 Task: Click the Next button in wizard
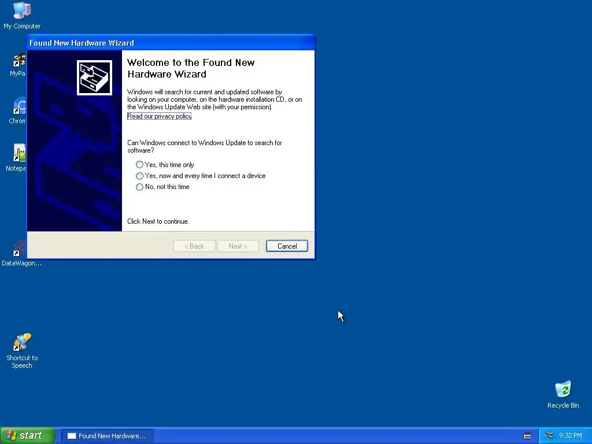click(238, 246)
